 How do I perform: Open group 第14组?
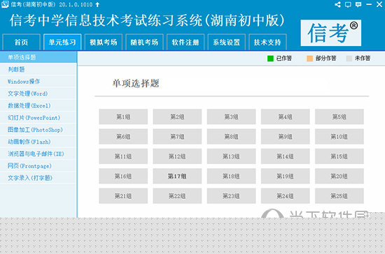tap(286, 156)
